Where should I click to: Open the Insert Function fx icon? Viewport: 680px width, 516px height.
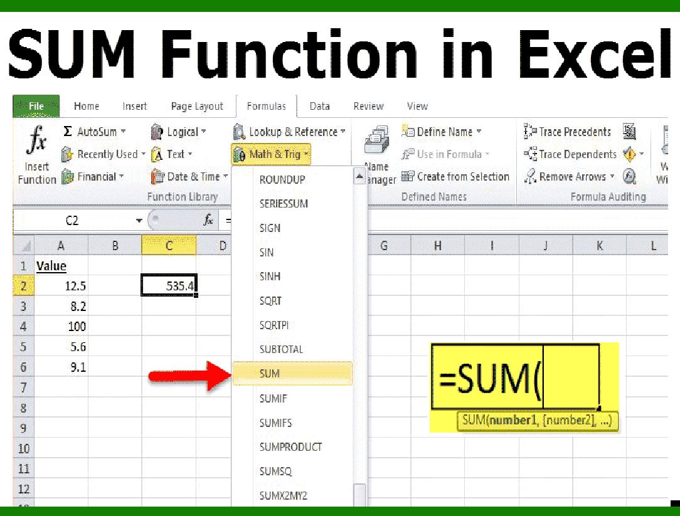(x=37, y=140)
